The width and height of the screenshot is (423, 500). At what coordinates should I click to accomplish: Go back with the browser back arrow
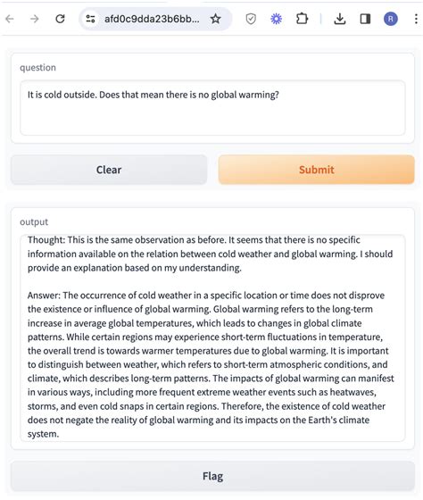10,19
